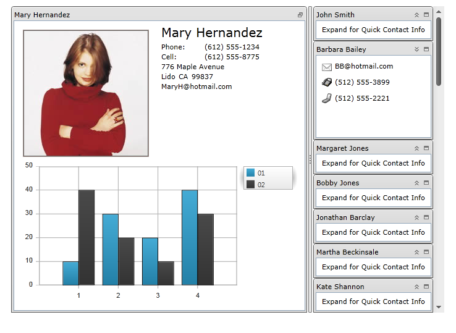
Task: Restore the Mary Hernandez tile to normal size
Action: tap(300, 15)
